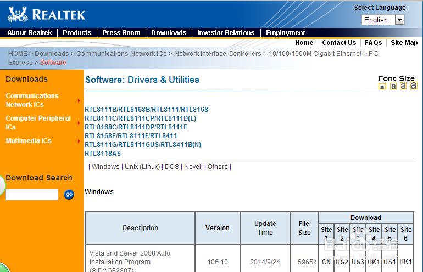Select the second font size icon

[x=393, y=86]
